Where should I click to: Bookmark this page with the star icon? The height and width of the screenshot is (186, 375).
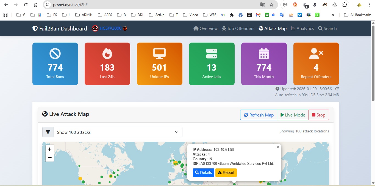[271, 5]
